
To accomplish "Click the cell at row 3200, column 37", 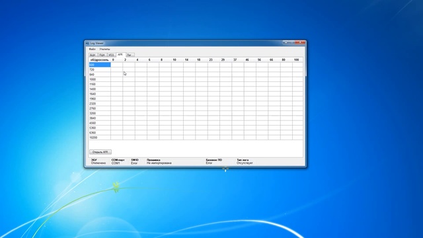I will click(238, 113).
